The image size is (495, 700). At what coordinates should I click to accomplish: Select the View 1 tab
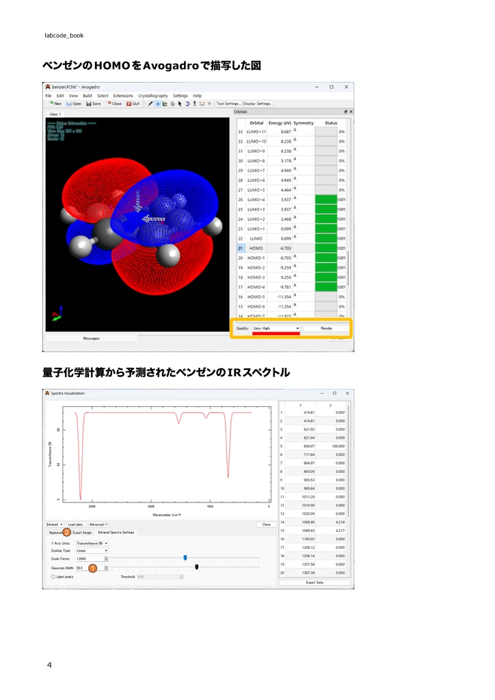point(55,114)
